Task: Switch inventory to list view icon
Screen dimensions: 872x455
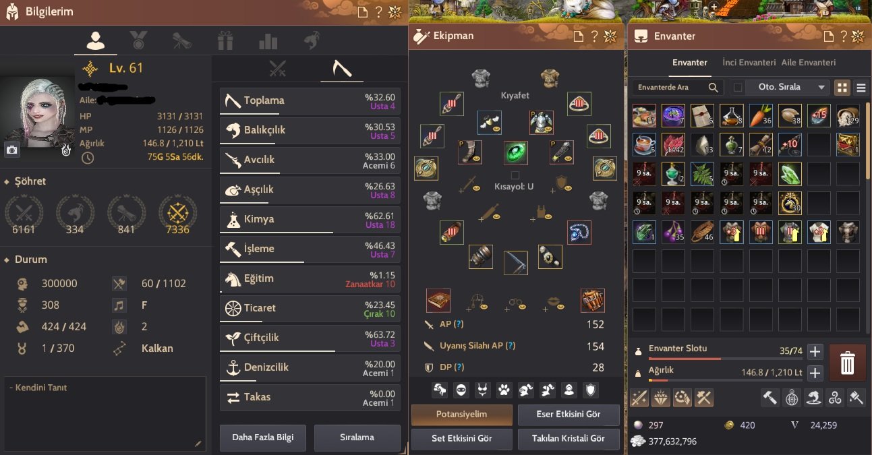Action: [861, 88]
